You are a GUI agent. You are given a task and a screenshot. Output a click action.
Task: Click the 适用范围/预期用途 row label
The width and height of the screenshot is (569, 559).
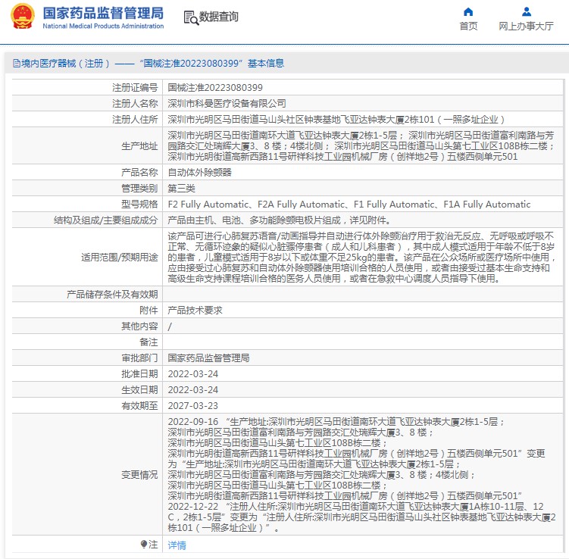pos(120,258)
